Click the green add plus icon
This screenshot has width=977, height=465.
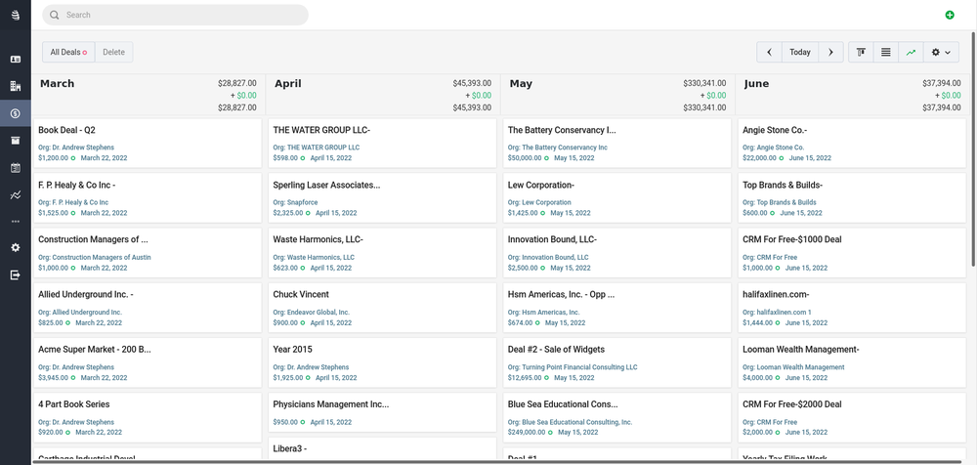click(949, 15)
